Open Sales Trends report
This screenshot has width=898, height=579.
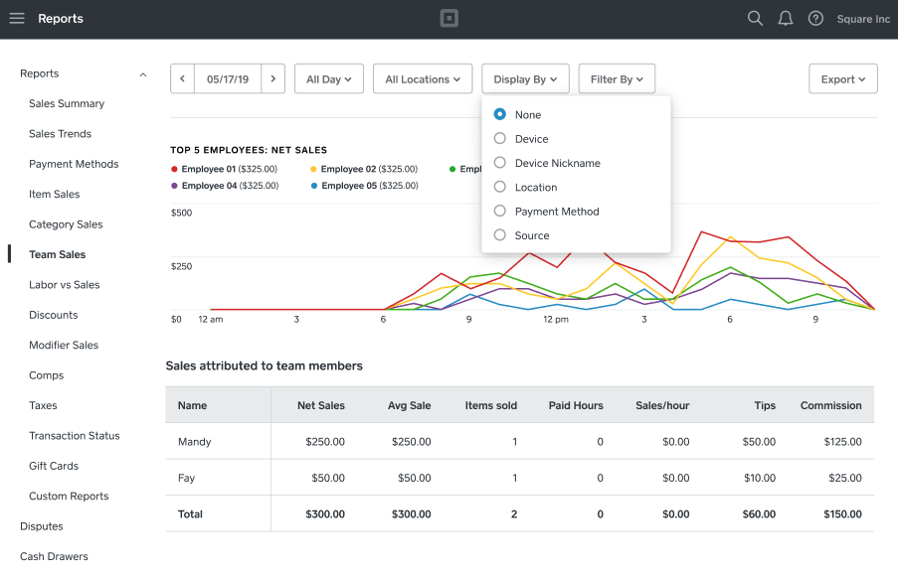coord(60,134)
